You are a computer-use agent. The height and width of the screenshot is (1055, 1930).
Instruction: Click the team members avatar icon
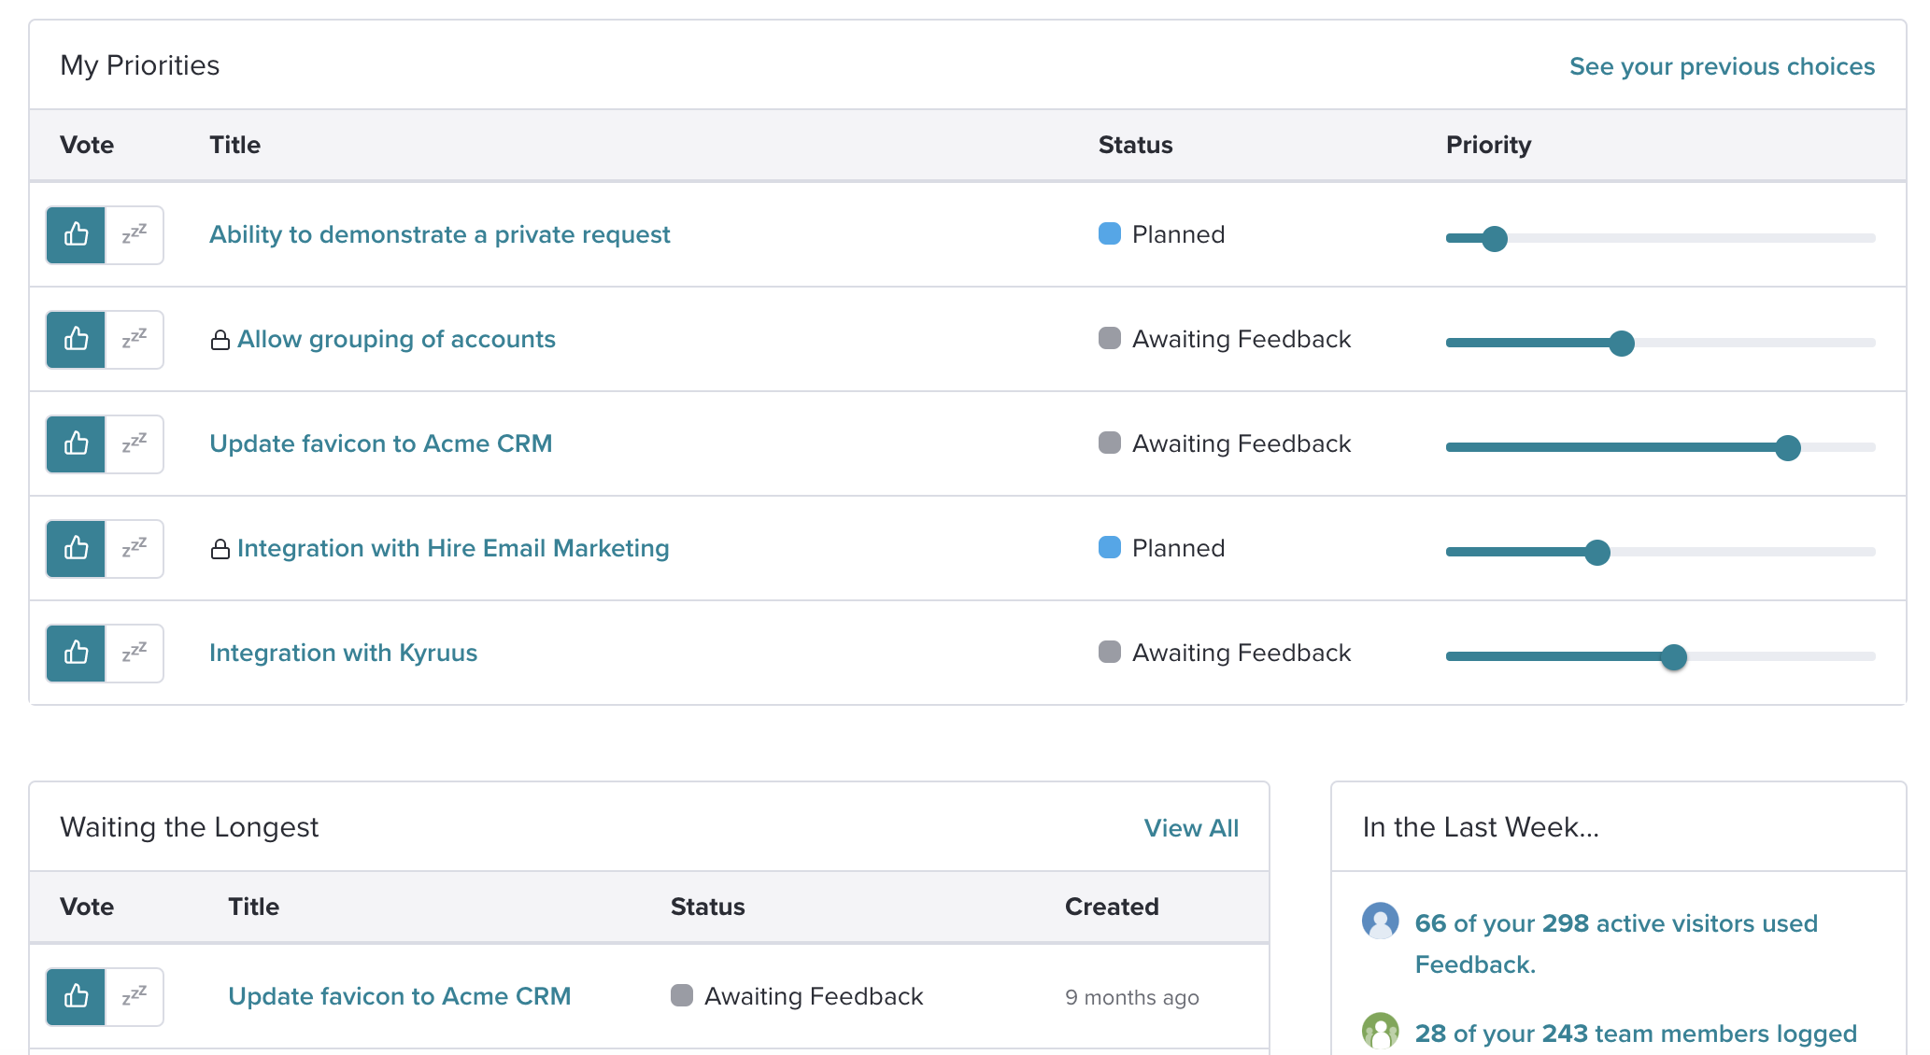point(1381,1032)
